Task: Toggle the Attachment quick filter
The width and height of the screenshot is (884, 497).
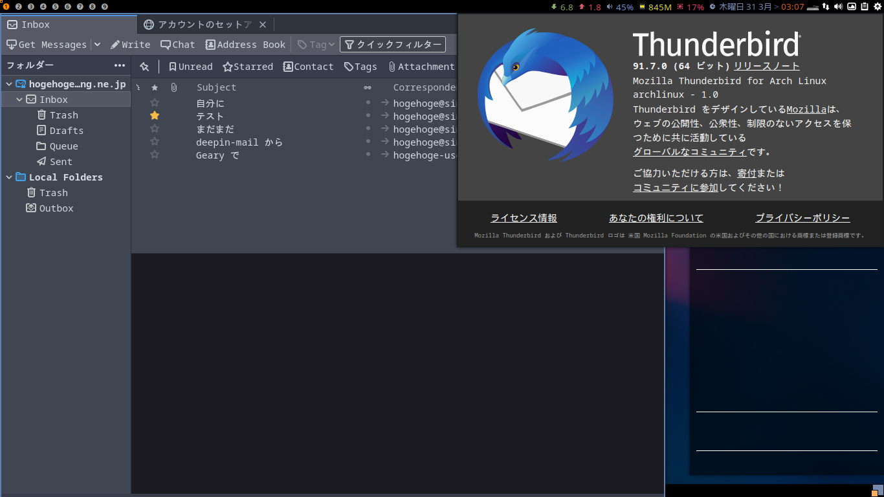Action: point(422,67)
